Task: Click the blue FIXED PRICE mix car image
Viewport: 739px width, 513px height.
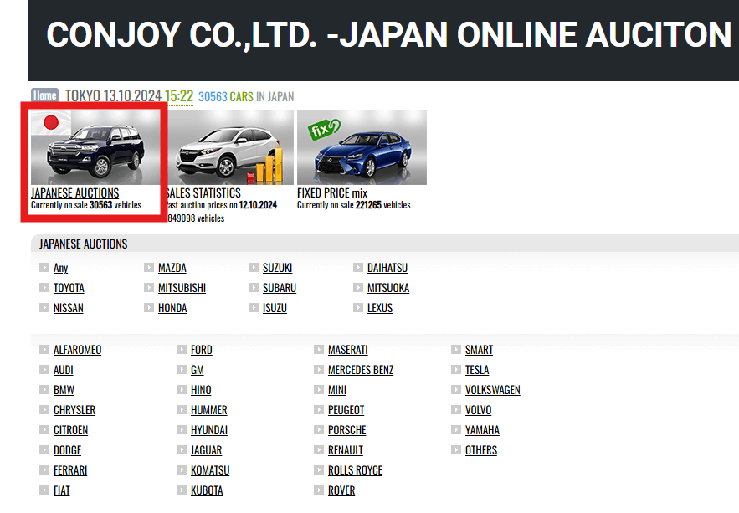Action: (x=362, y=146)
